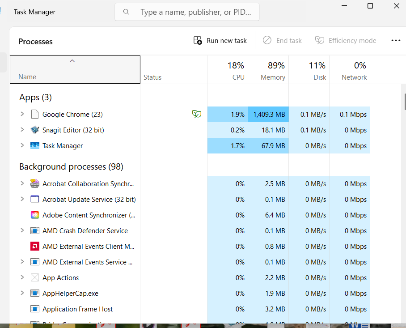Image resolution: width=406 pixels, height=328 pixels.
Task: Open the three-dot more options menu
Action: (x=396, y=40)
